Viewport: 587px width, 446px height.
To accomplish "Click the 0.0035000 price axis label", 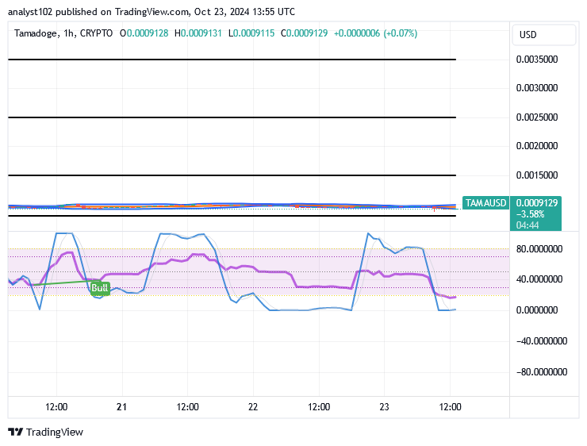I will tap(536, 60).
